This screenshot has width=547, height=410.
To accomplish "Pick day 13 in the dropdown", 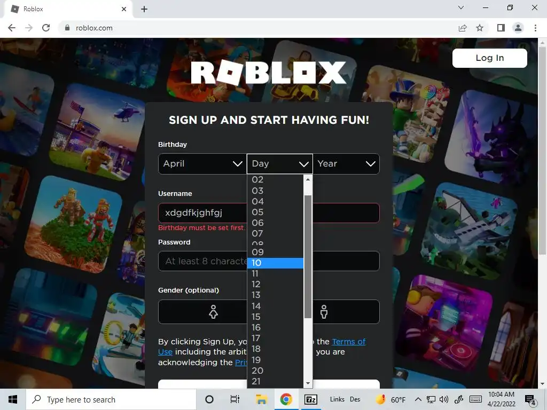I will (275, 295).
